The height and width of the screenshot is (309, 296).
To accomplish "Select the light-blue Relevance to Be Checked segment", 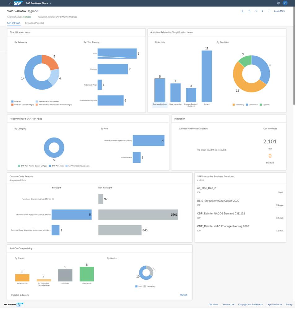I will click(x=54, y=77).
